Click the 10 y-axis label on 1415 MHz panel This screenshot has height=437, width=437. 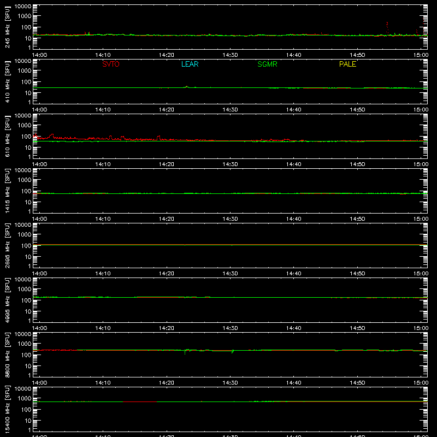tap(28, 202)
